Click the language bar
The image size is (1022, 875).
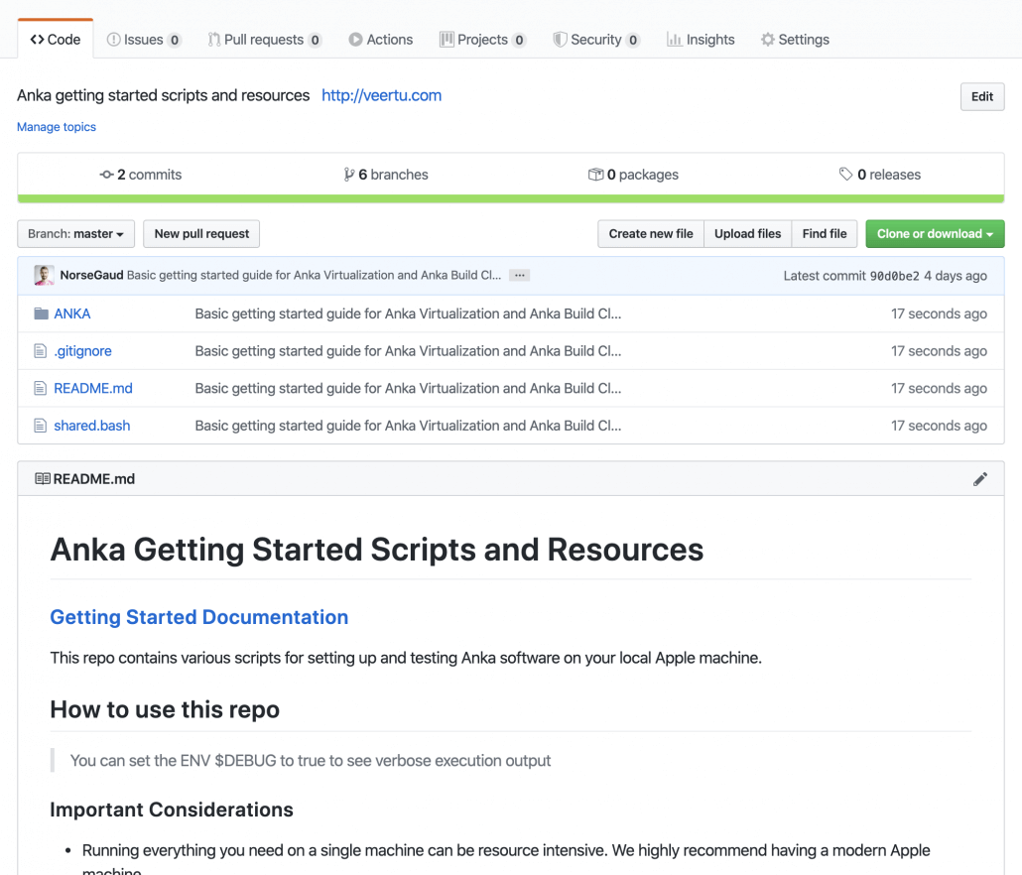click(511, 198)
